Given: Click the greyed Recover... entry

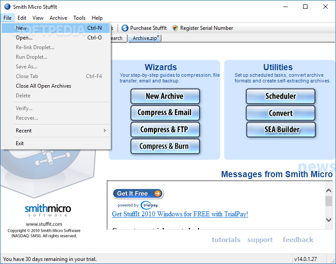Looking at the screenshot, I should [x=56, y=118].
